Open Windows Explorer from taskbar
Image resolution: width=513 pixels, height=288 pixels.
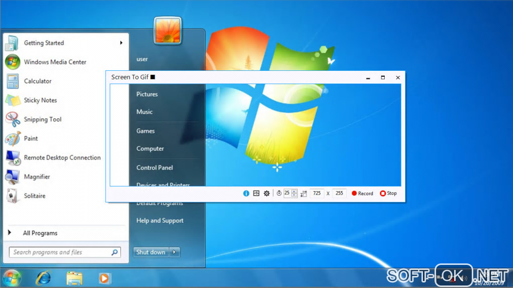(74, 278)
